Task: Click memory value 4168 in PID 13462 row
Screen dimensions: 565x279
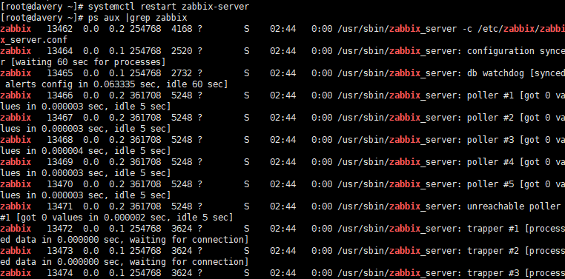Action: (x=182, y=29)
